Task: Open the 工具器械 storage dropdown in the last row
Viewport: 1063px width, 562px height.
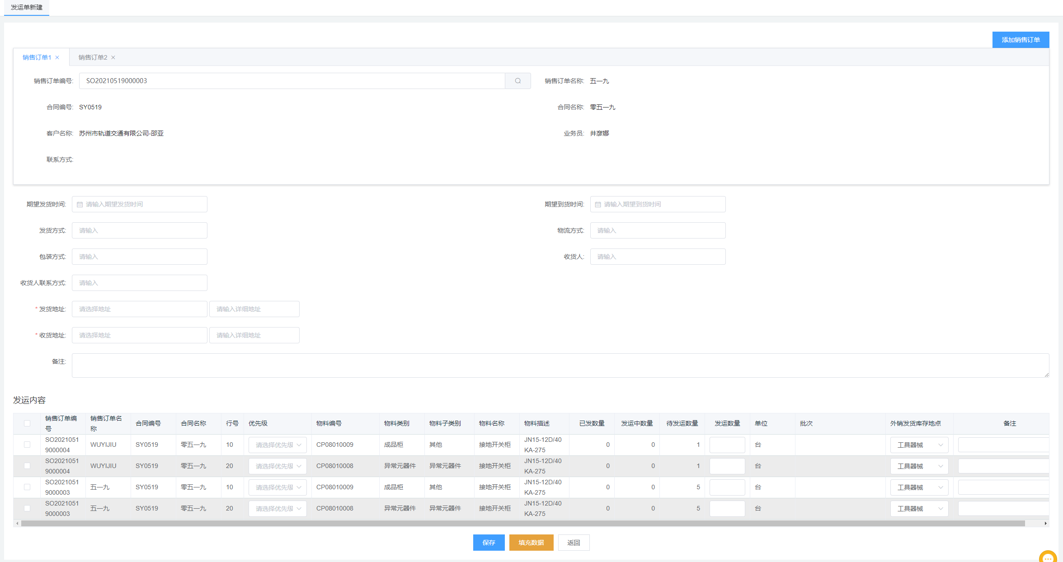Action: click(919, 509)
